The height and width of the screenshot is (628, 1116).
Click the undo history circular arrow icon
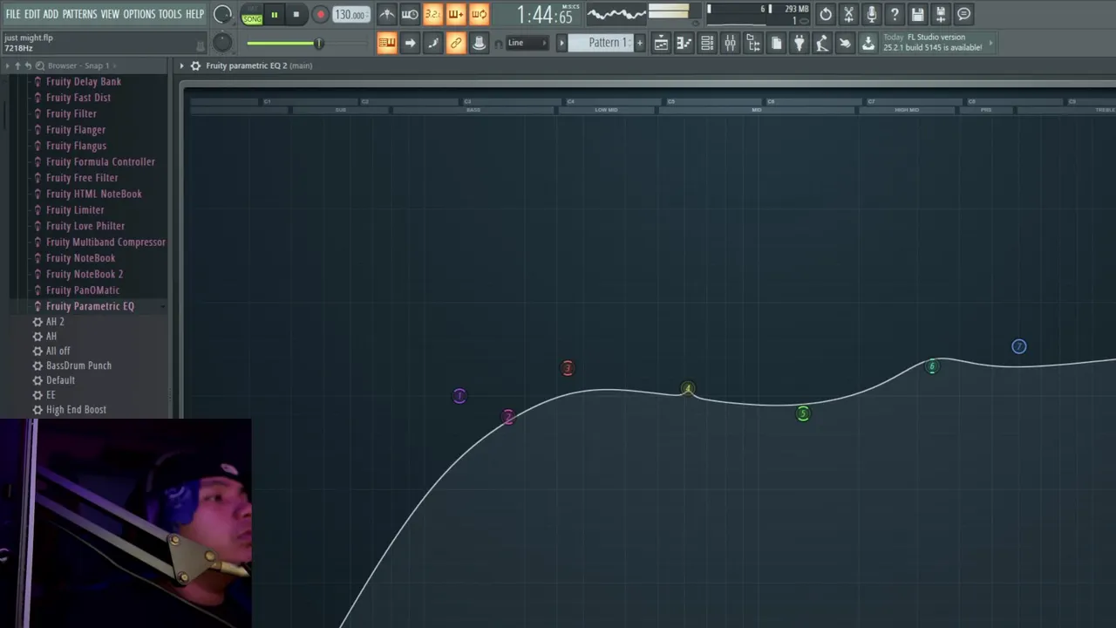tap(826, 14)
